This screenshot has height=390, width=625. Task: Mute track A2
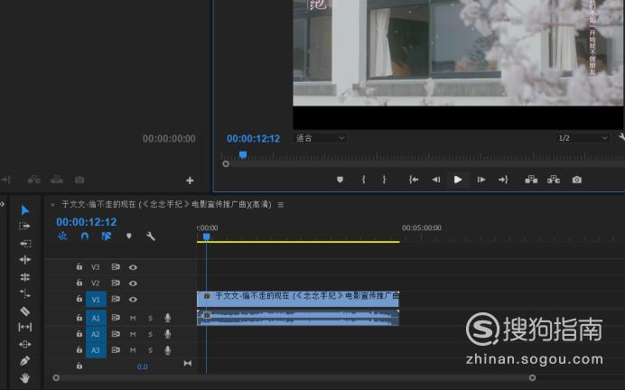point(133,334)
